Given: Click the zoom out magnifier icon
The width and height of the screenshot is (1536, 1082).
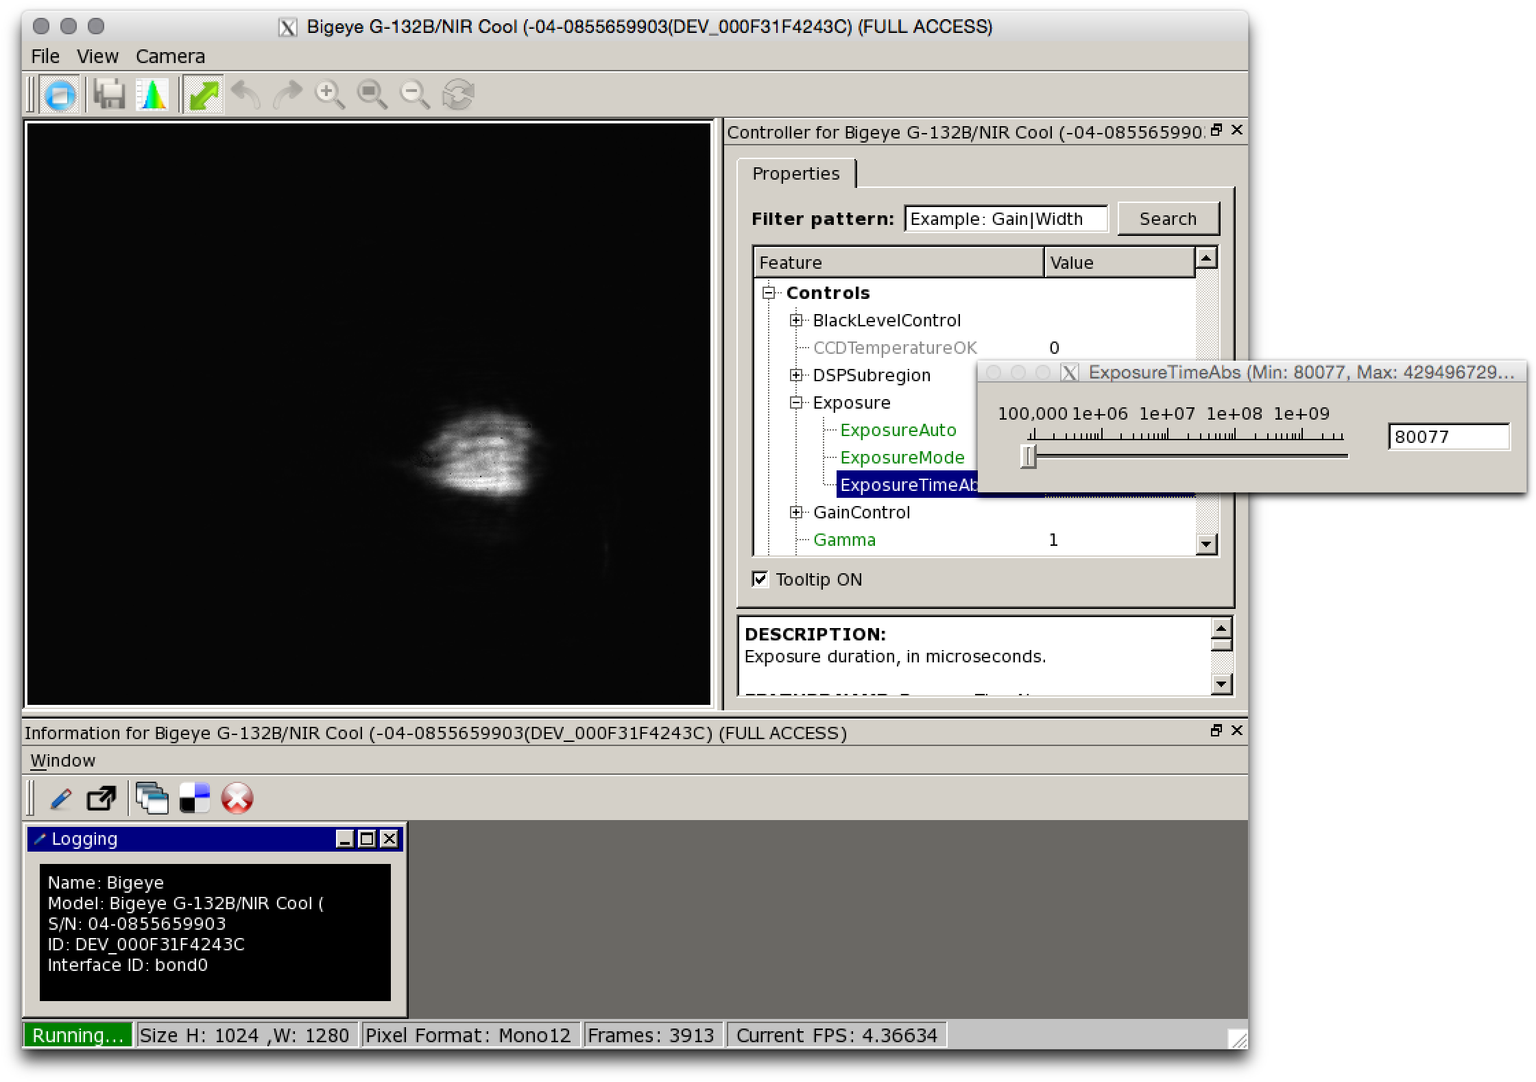Looking at the screenshot, I should (x=415, y=94).
